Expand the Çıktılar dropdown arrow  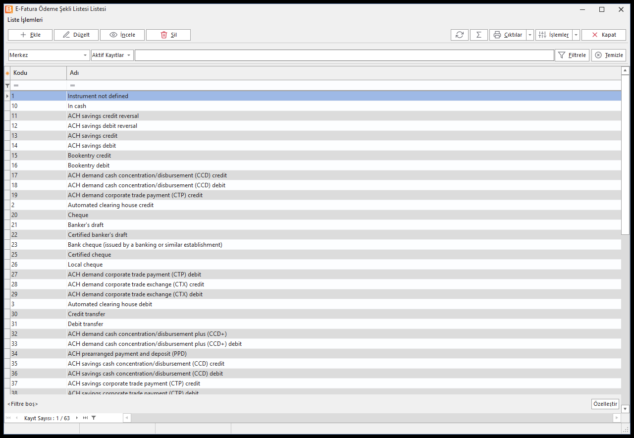coord(530,35)
